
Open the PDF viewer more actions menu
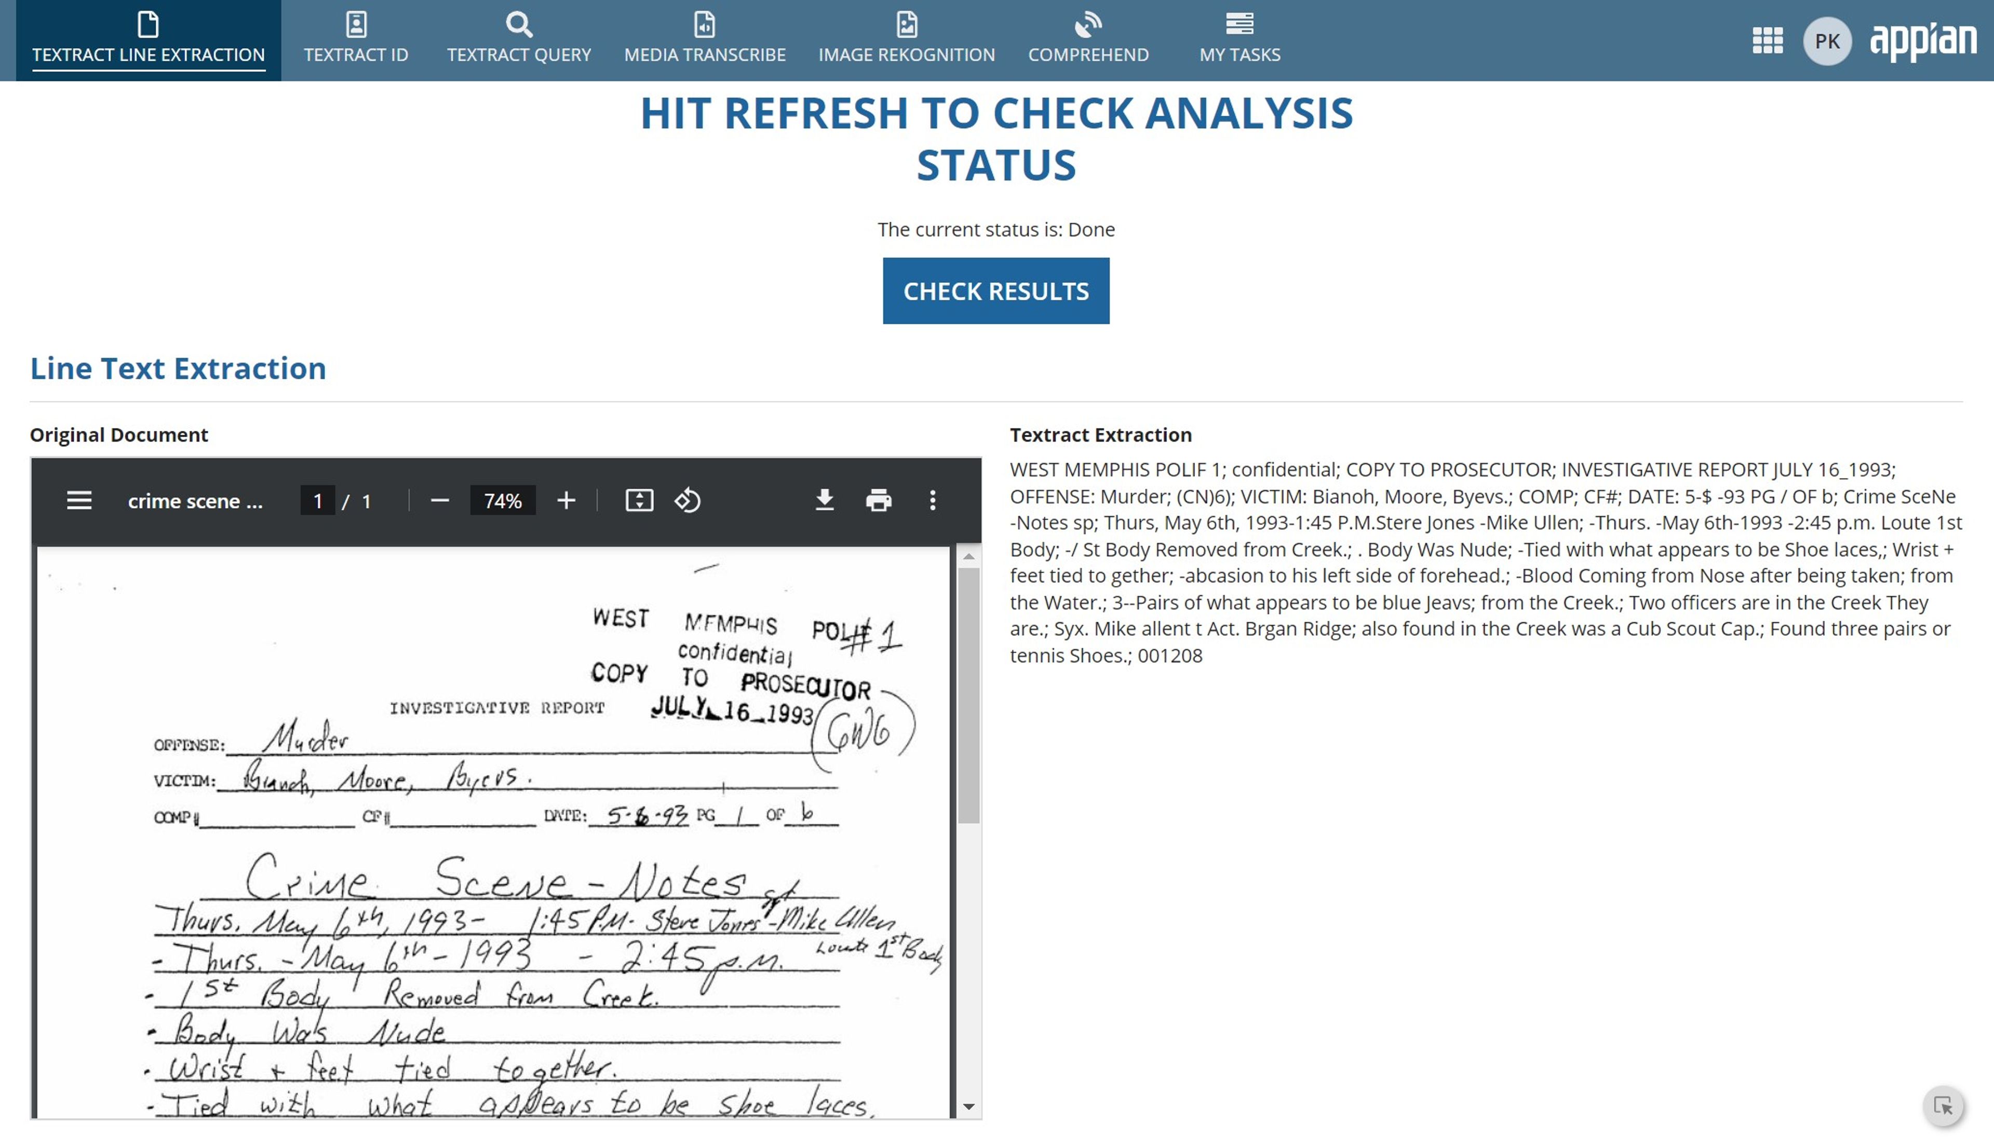932,501
